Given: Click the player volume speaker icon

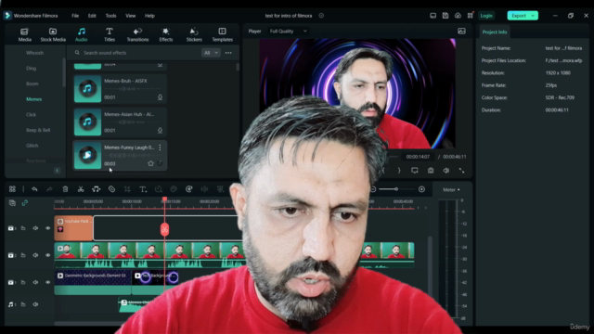Looking at the screenshot, I should [446, 171].
